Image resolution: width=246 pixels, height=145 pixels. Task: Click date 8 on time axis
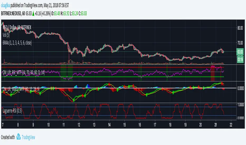click(18, 125)
